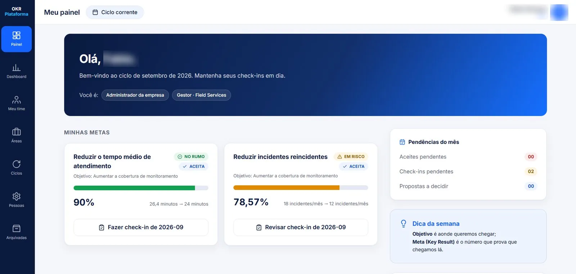Go to Meu time in sidebar
576x274 pixels.
pyautogui.click(x=16, y=103)
